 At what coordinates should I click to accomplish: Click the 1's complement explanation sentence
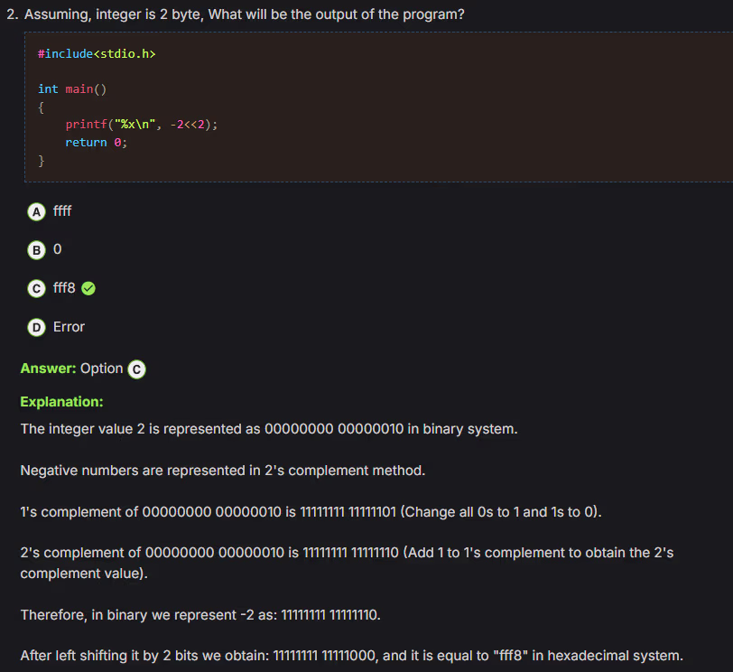(311, 512)
